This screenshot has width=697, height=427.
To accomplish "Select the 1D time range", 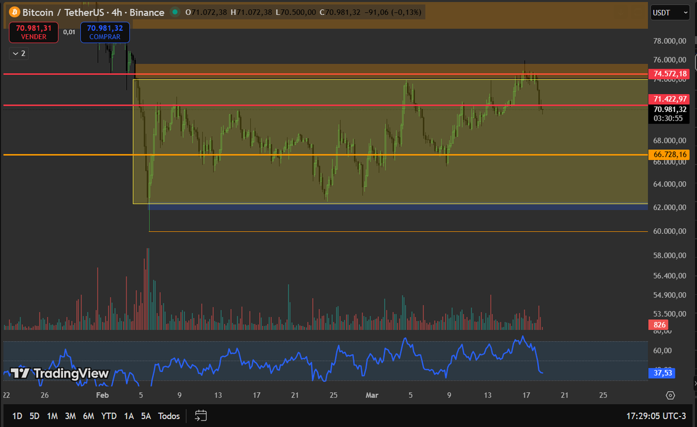I will click(17, 416).
